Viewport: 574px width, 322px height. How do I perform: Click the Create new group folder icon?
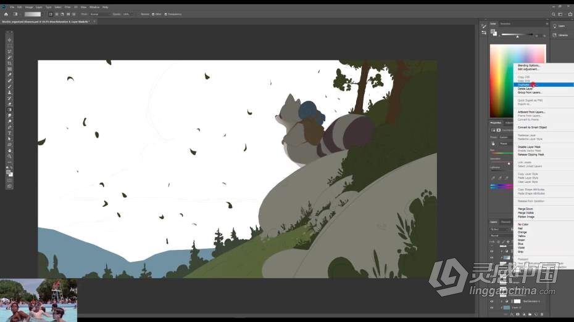coord(530,314)
